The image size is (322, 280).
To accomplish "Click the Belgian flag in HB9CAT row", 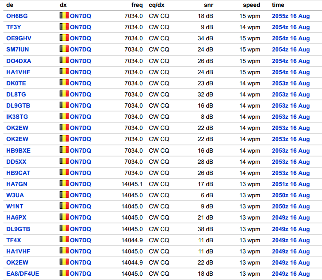I will [x=64, y=172].
